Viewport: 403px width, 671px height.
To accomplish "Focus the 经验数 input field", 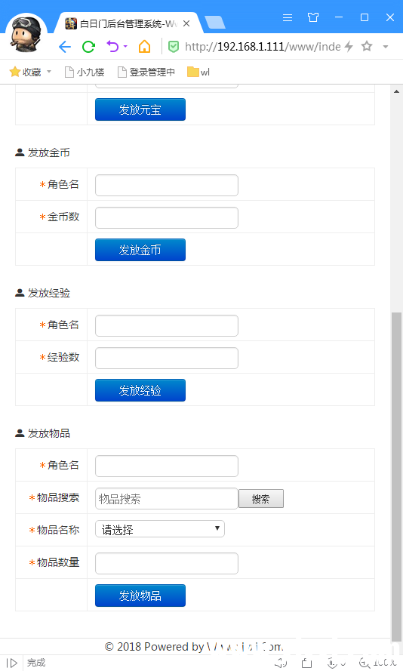I will coord(167,359).
